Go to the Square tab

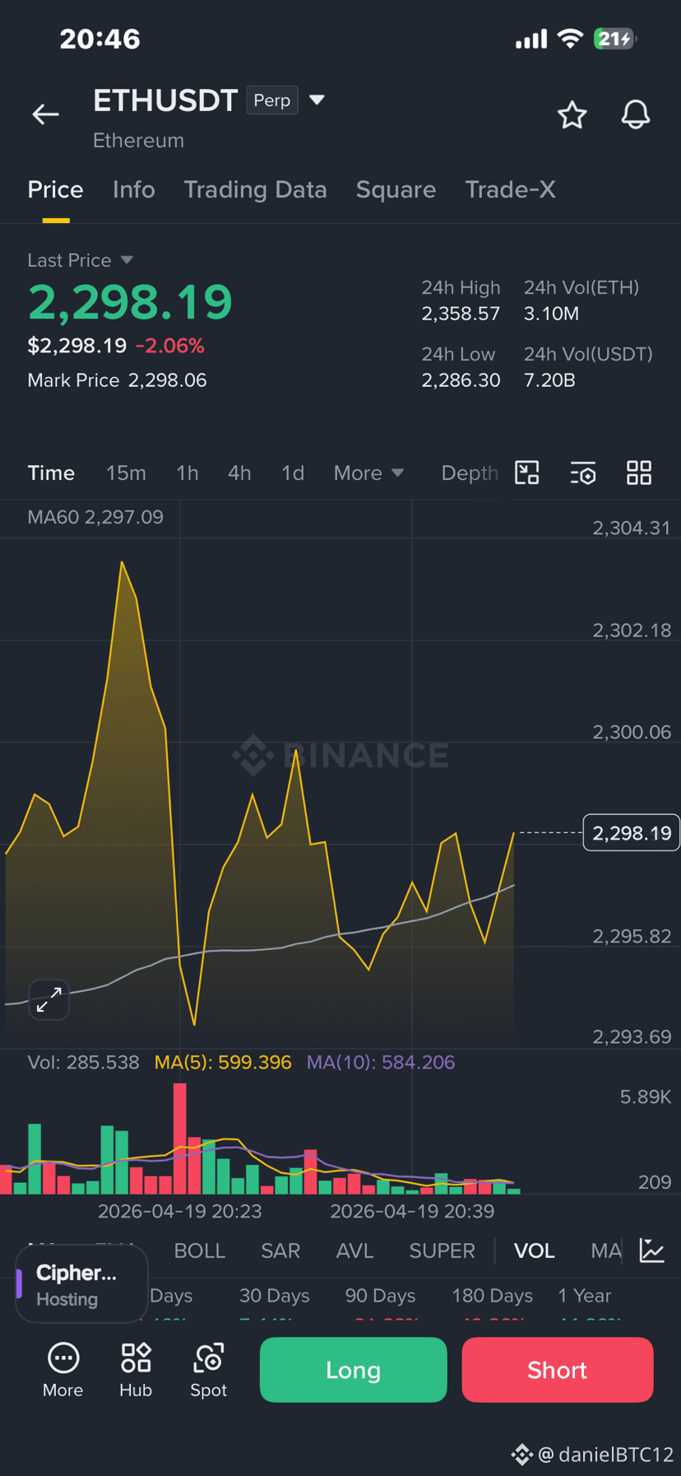coord(396,190)
